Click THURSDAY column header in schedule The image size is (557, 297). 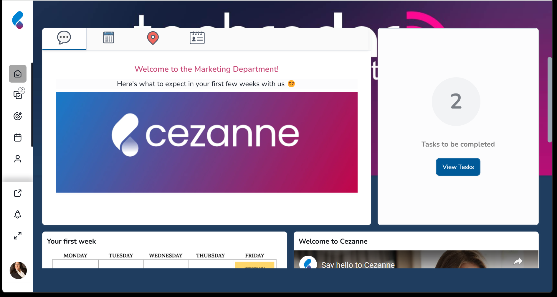pyautogui.click(x=210, y=255)
